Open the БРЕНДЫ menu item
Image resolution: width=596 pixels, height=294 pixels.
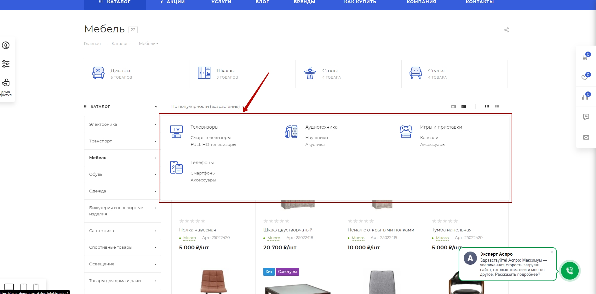point(304,2)
